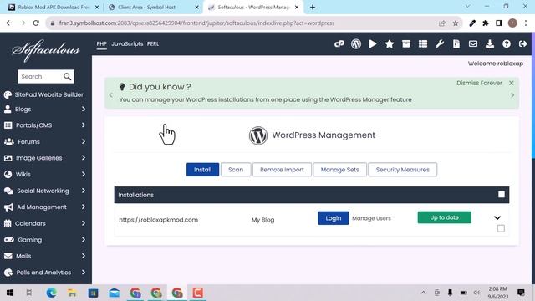
Task: Click the Manage Sets button
Action: 340,170
